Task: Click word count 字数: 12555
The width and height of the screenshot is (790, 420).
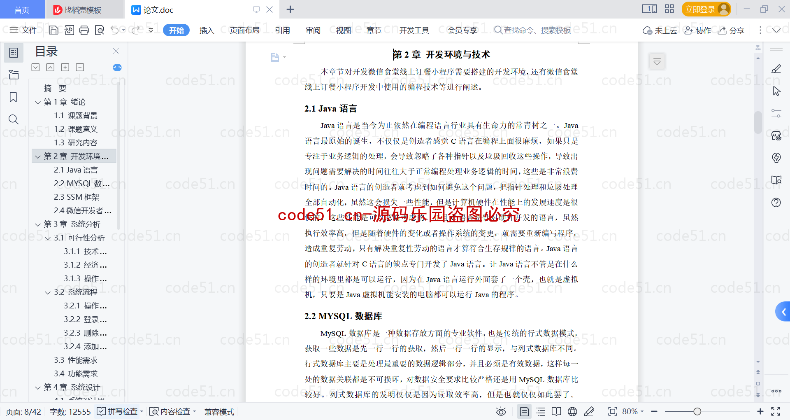Action: [x=70, y=412]
